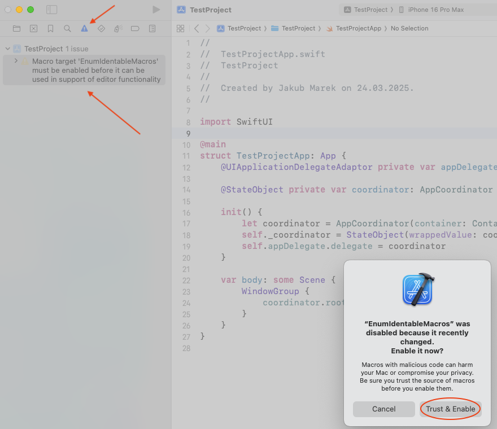
Task: Click the Trust & Enable button
Action: point(450,409)
